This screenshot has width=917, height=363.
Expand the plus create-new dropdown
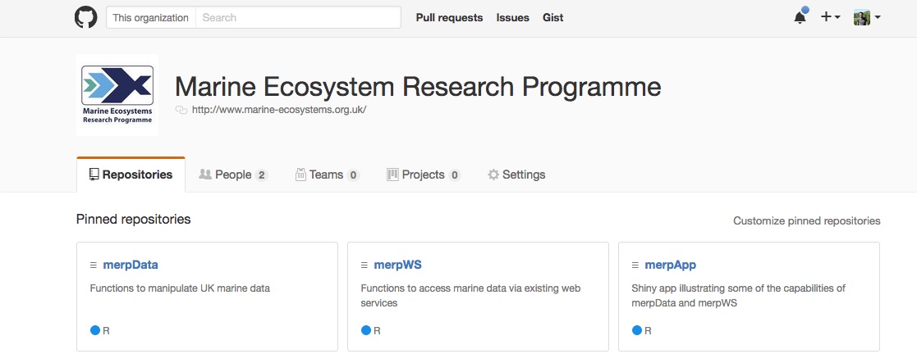coord(830,17)
